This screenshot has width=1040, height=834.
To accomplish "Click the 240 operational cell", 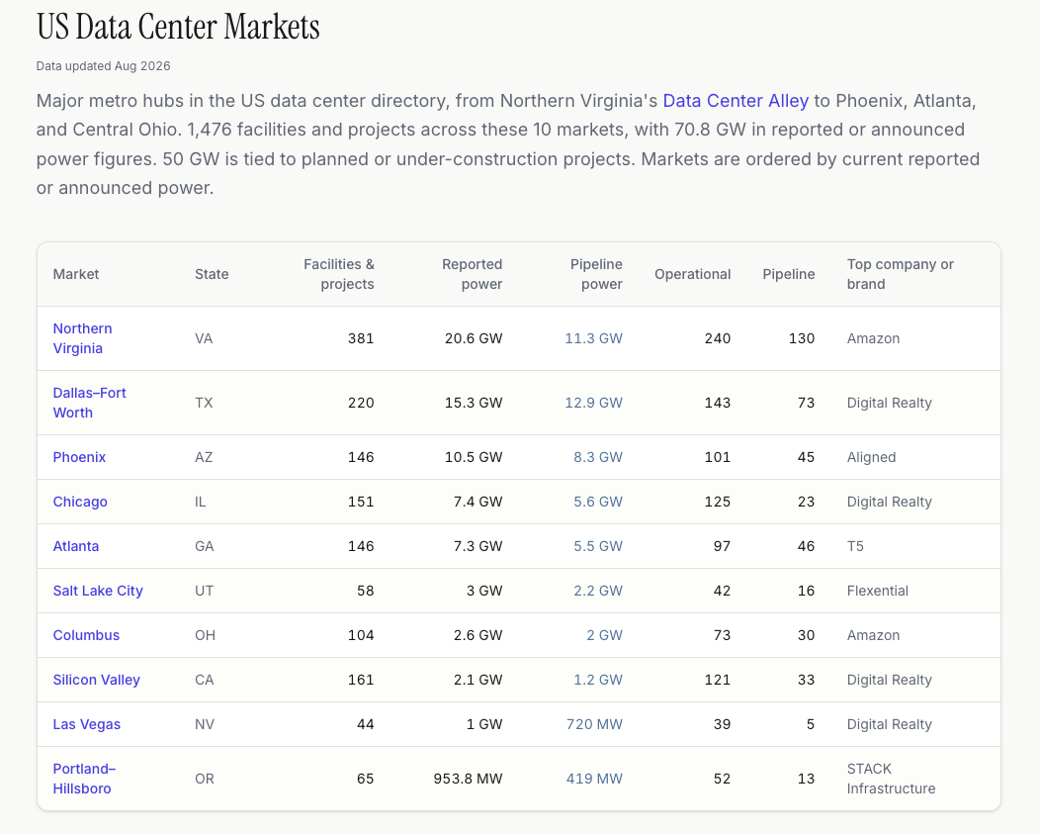I will pyautogui.click(x=718, y=338).
